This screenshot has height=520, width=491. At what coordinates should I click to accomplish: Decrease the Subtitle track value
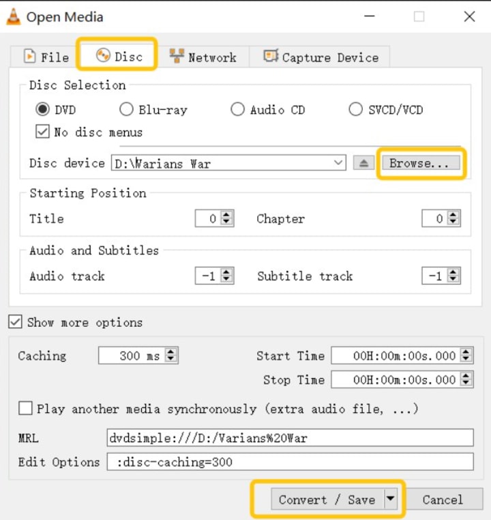453,279
